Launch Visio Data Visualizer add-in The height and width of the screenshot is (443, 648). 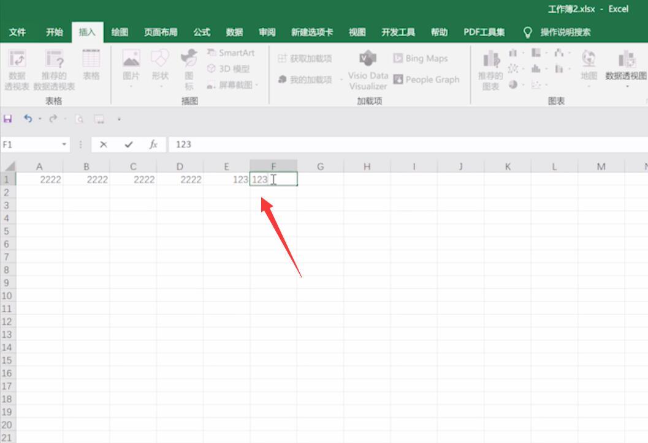click(368, 70)
